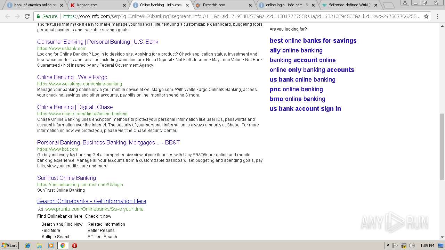Click the wellsfargo.com/online-banking green URL
Screen dimensions: 445x250
[80, 84]
